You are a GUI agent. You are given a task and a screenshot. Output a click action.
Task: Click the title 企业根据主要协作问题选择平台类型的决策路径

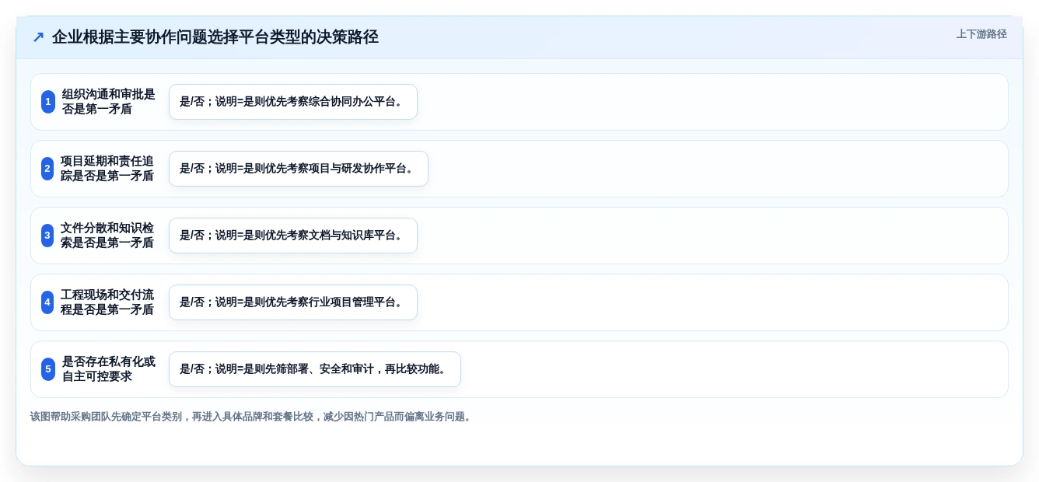[215, 37]
